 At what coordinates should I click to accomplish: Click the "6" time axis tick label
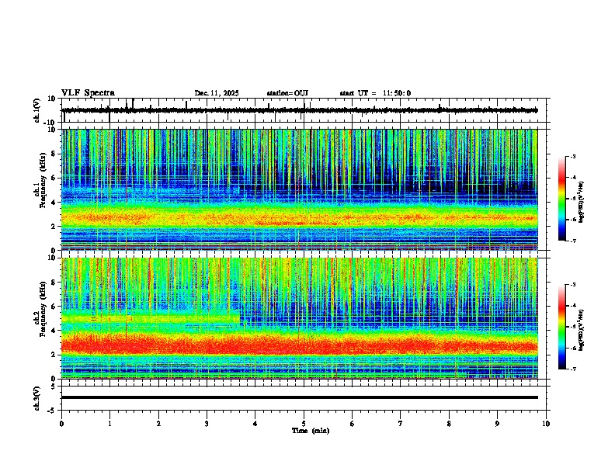click(x=353, y=424)
